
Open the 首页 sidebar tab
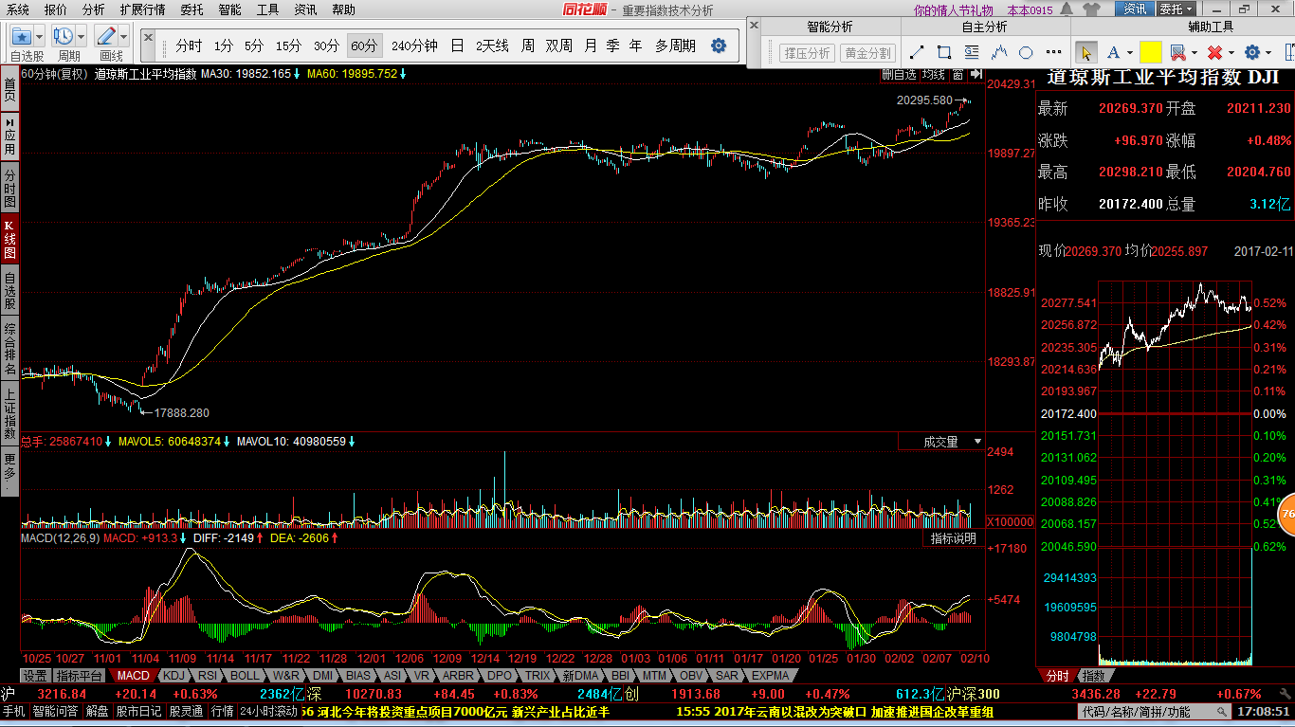coord(9,90)
